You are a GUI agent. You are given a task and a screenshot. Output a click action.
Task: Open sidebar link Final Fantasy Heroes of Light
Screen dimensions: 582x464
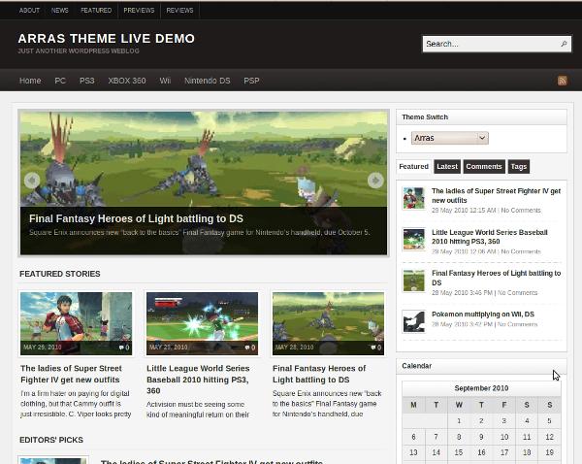point(496,278)
